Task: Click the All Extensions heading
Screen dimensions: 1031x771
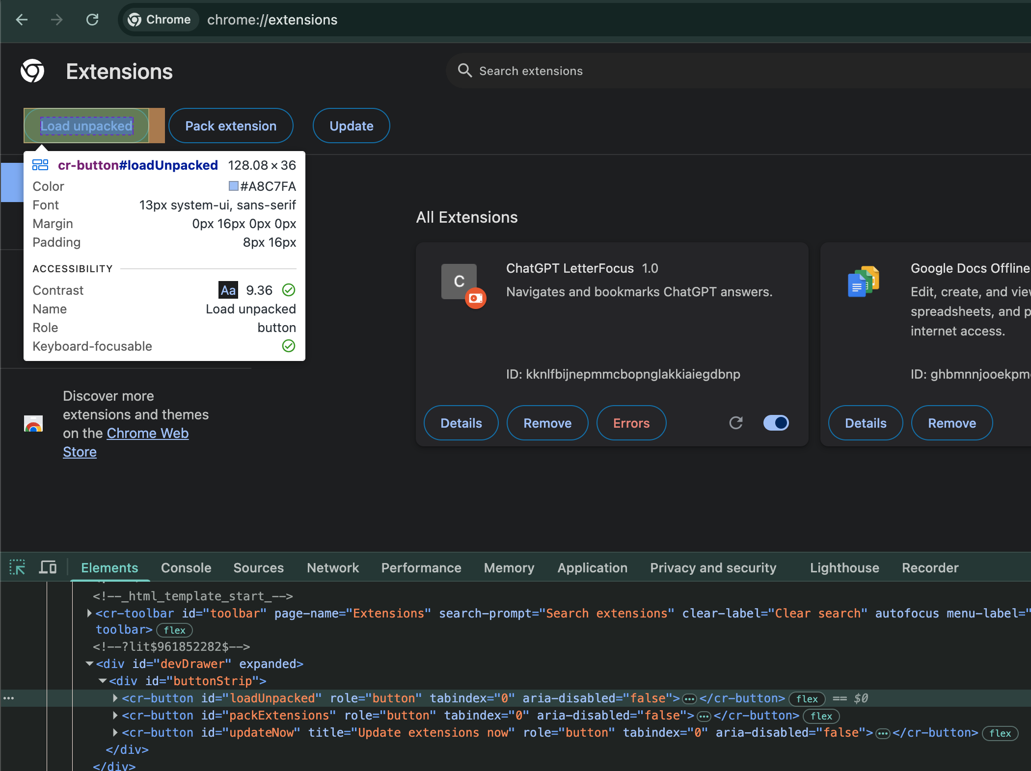Action: (x=467, y=217)
